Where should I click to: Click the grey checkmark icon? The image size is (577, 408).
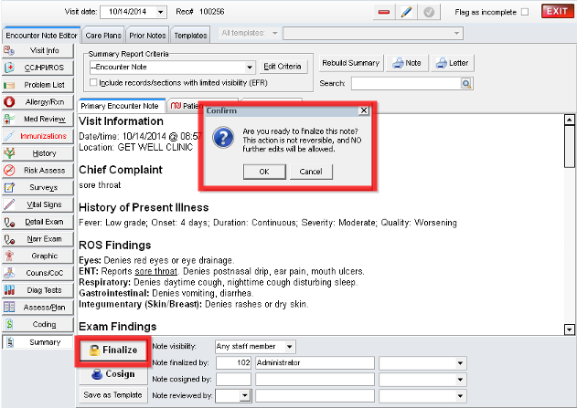pyautogui.click(x=429, y=12)
